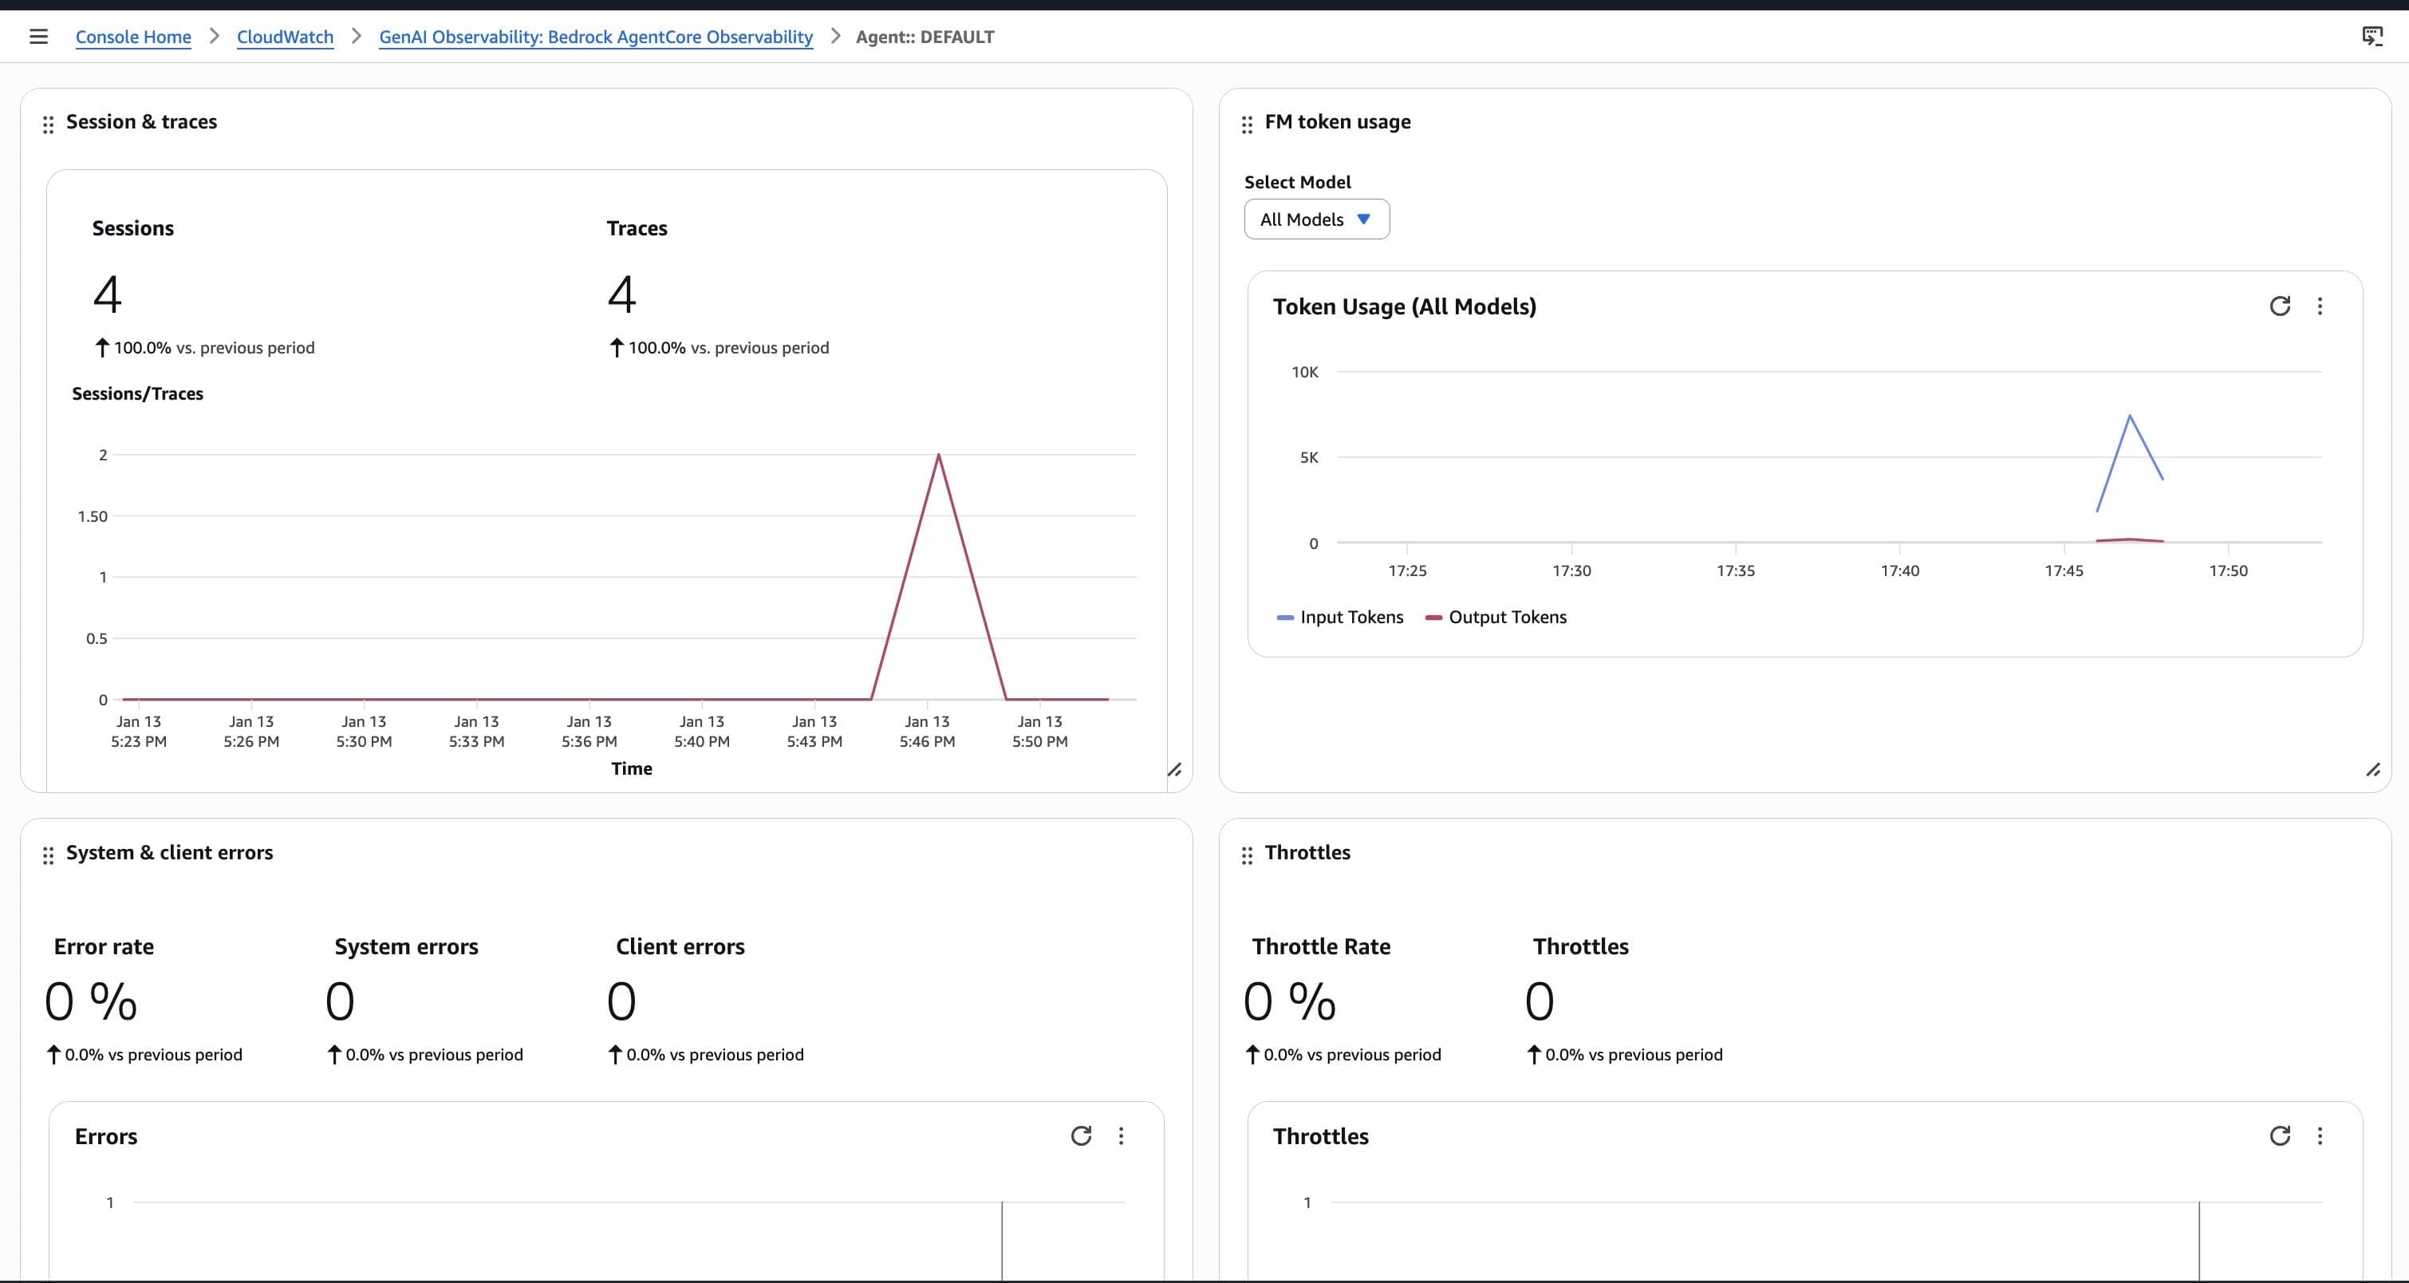
Task: Grab Session & traces drag handle
Action: 48,124
